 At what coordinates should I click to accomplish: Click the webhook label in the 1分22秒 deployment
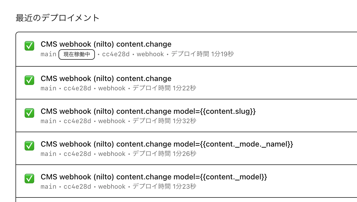(x=112, y=88)
